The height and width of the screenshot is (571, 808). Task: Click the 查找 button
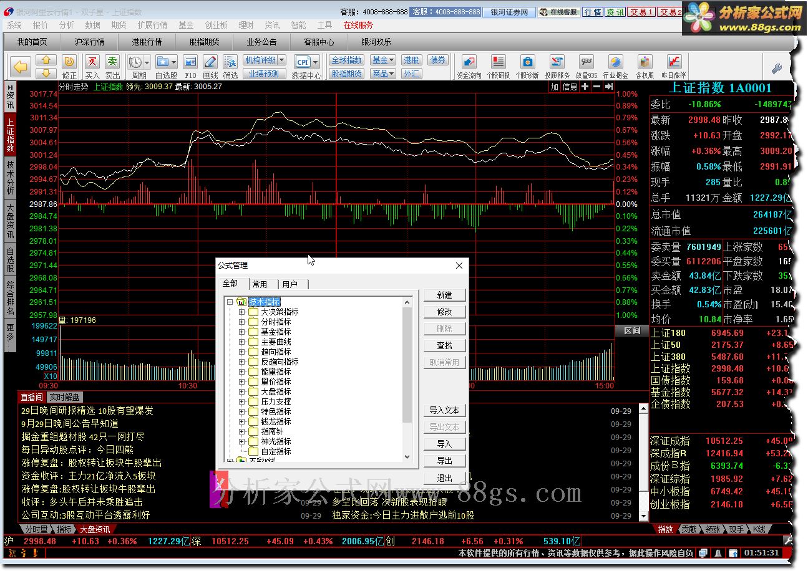pyautogui.click(x=445, y=345)
